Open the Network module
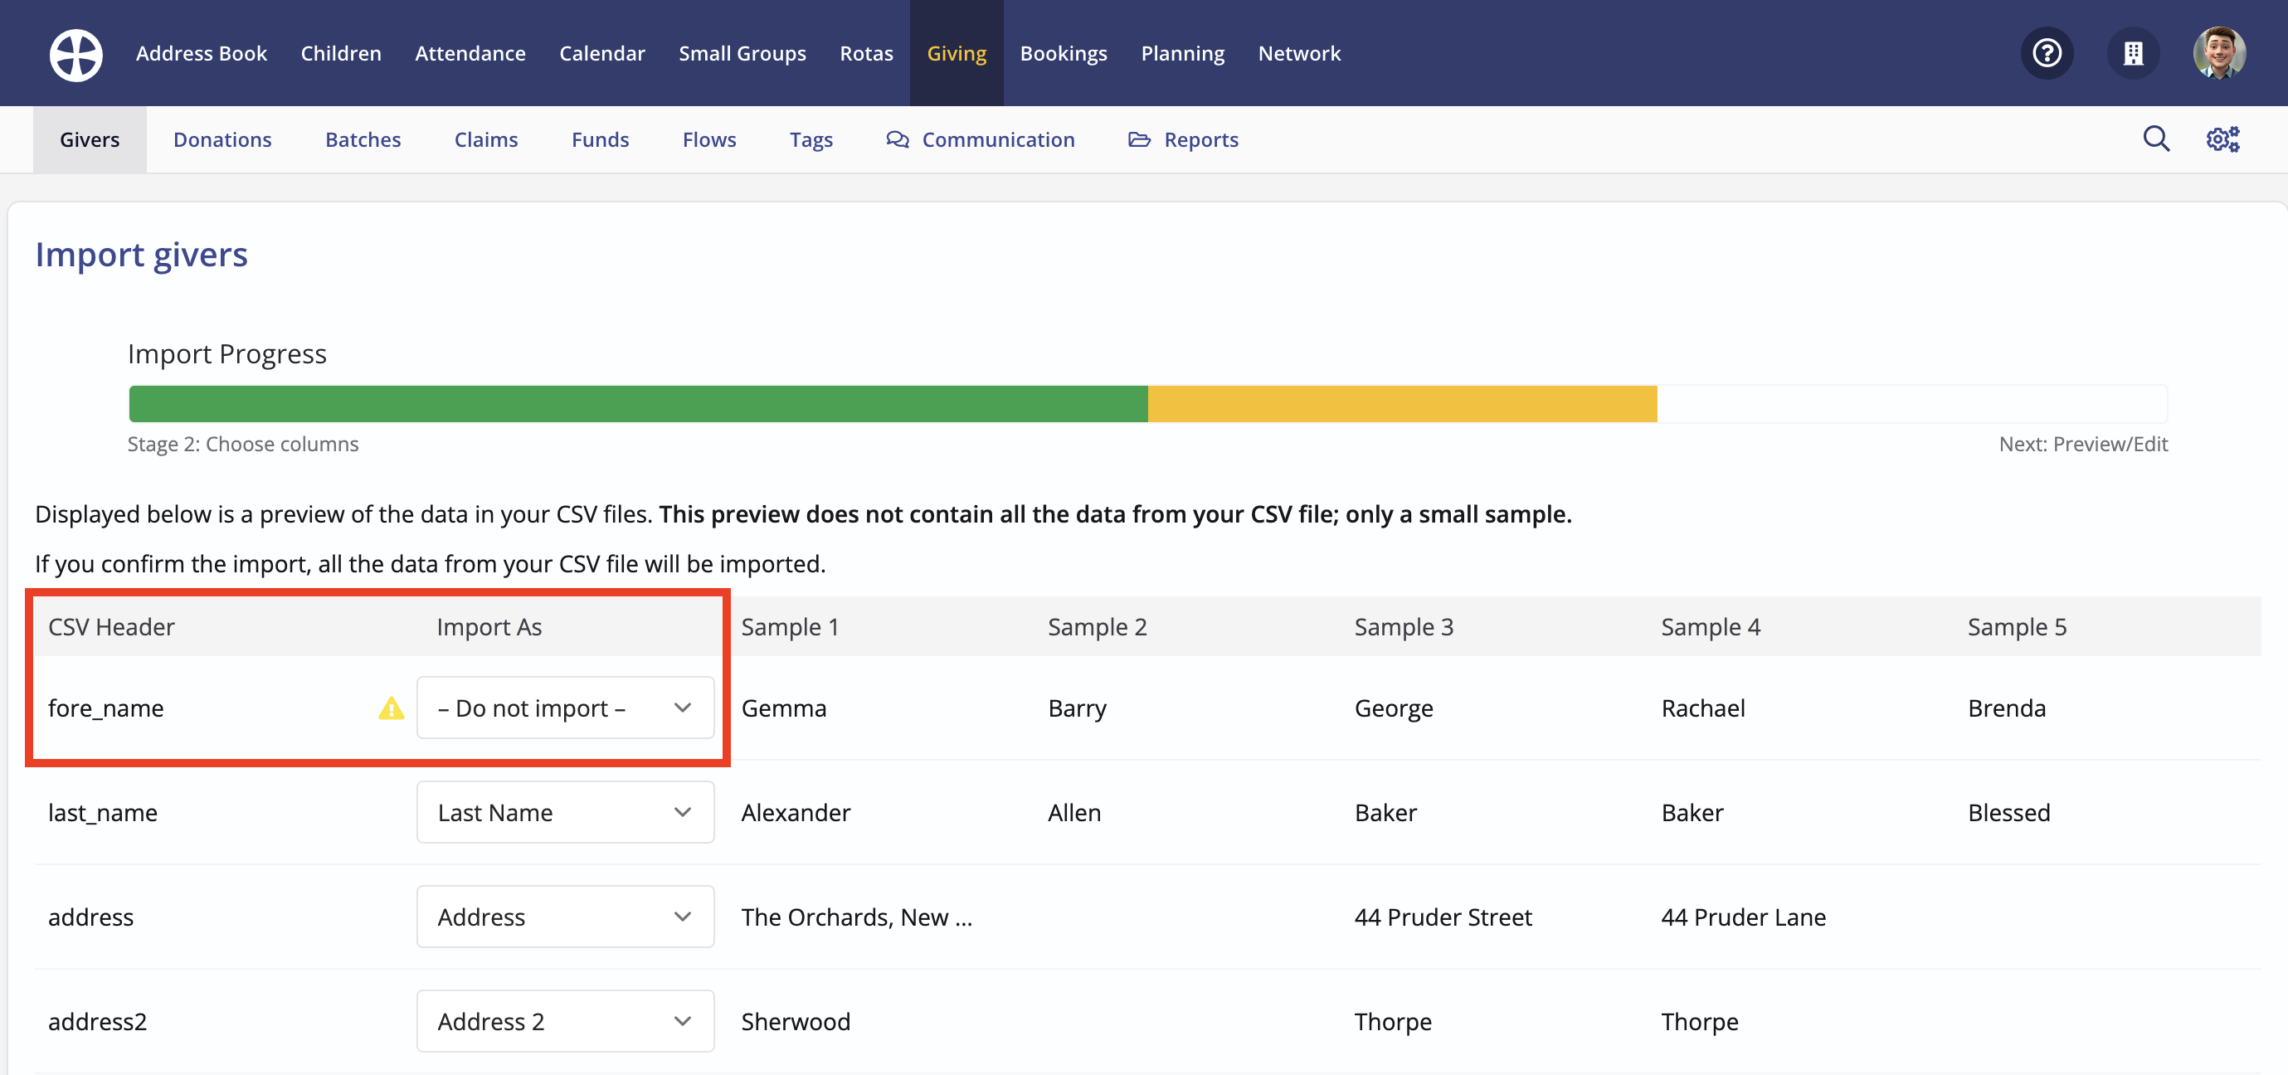 pyautogui.click(x=1298, y=53)
